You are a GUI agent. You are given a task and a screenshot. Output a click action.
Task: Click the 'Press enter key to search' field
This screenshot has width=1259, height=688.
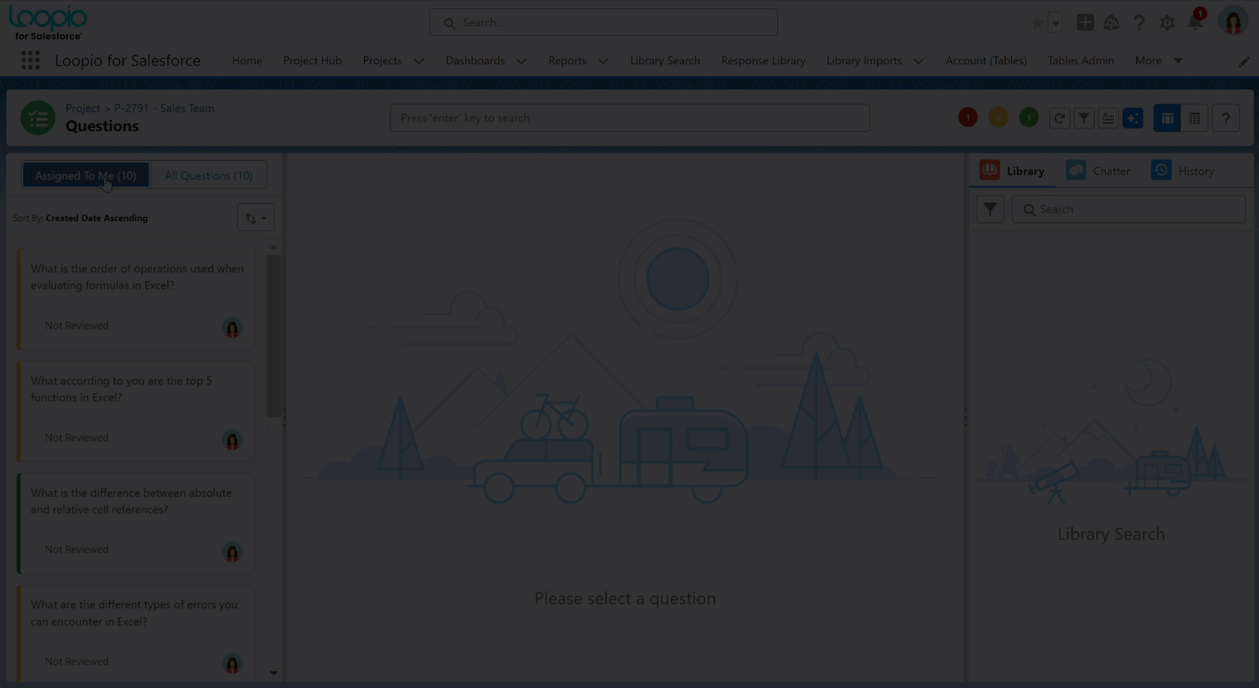click(x=629, y=118)
